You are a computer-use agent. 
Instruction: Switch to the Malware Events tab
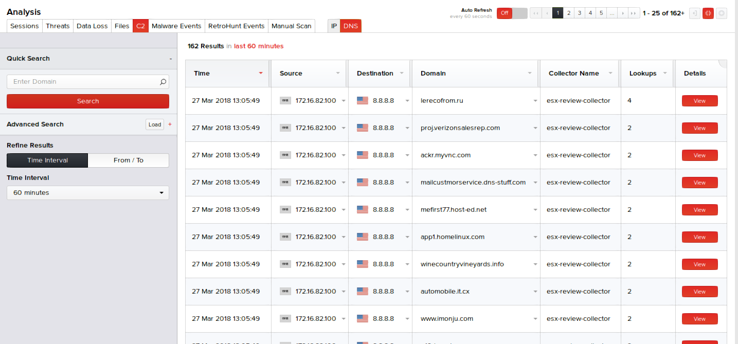point(176,26)
